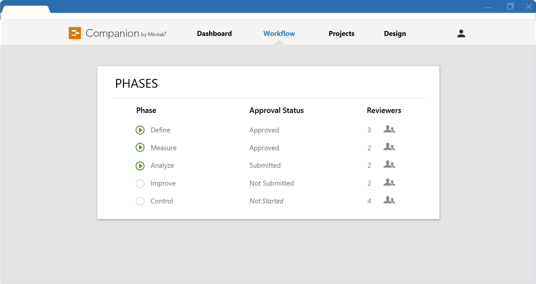This screenshot has width=536, height=284.
Task: Click the Define phase name
Action: 160,130
